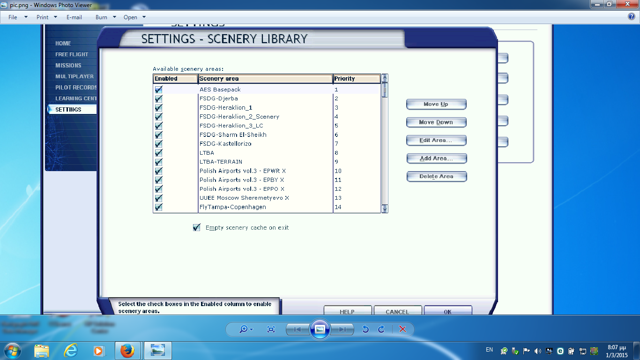
Task: Click the Add Area... button
Action: tap(436, 158)
